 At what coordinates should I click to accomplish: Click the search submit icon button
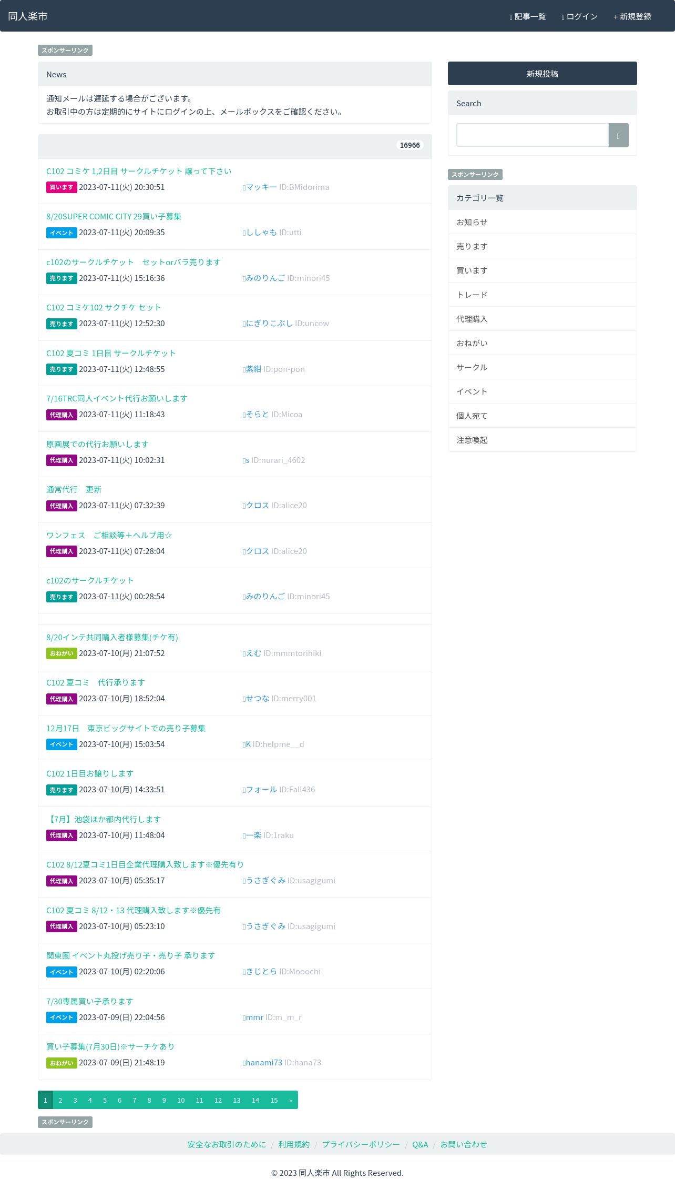tap(618, 136)
